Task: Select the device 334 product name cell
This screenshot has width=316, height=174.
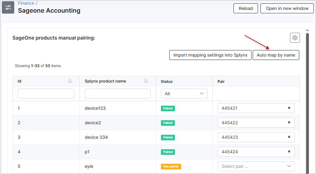Action: (118, 137)
